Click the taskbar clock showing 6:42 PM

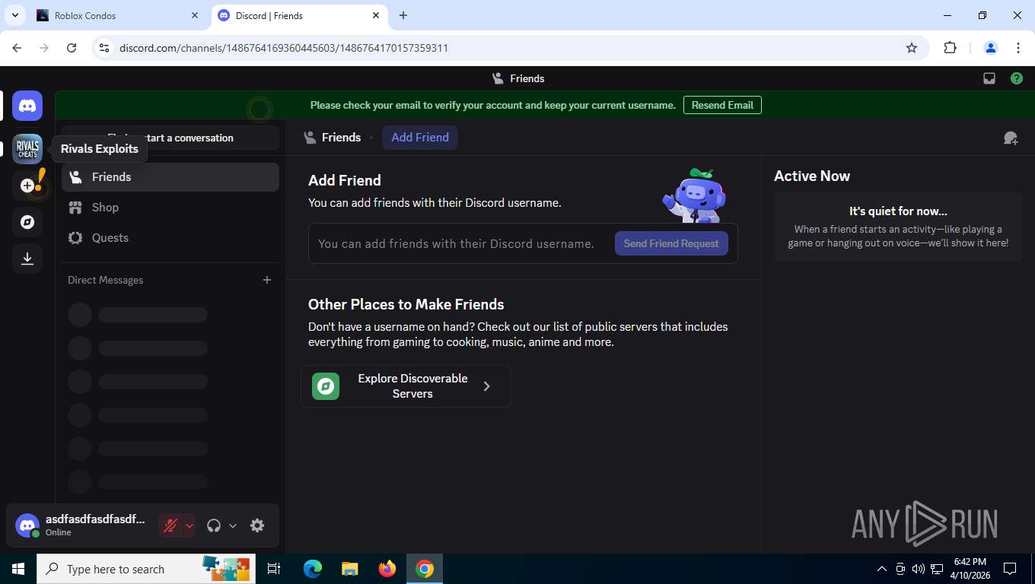click(970, 569)
